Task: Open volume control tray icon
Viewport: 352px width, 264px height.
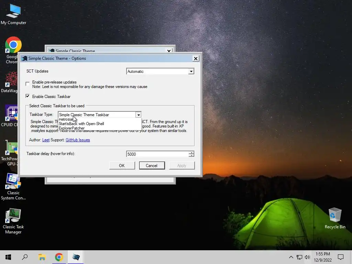Action: click(x=307, y=257)
